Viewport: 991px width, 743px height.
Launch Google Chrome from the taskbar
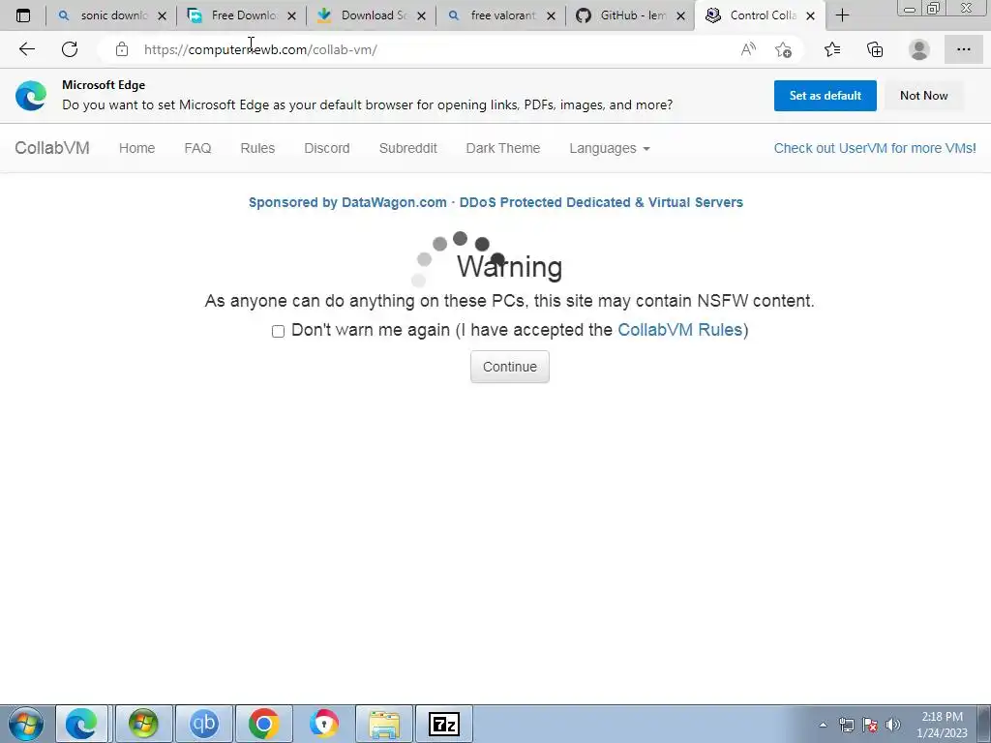[x=263, y=724]
